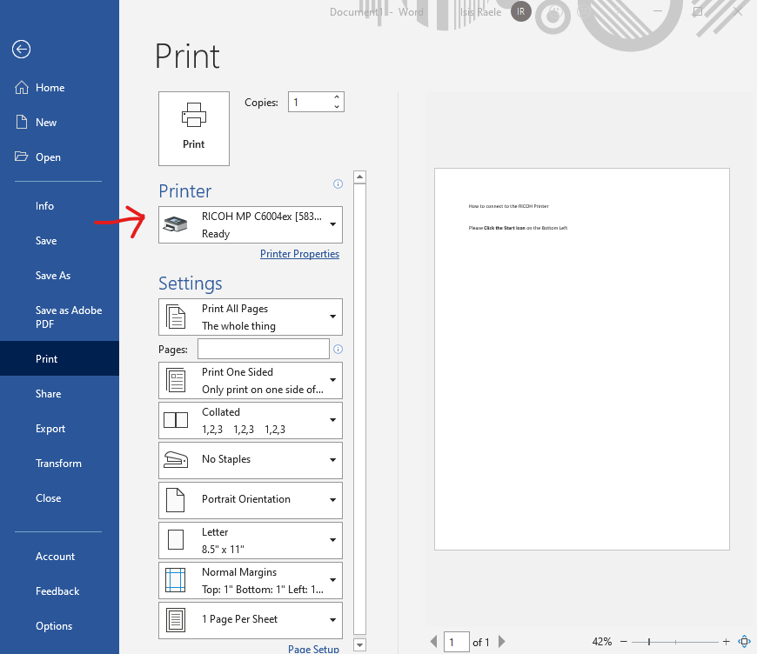The image size is (757, 654).
Task: Go to the previous preview page
Action: [433, 642]
